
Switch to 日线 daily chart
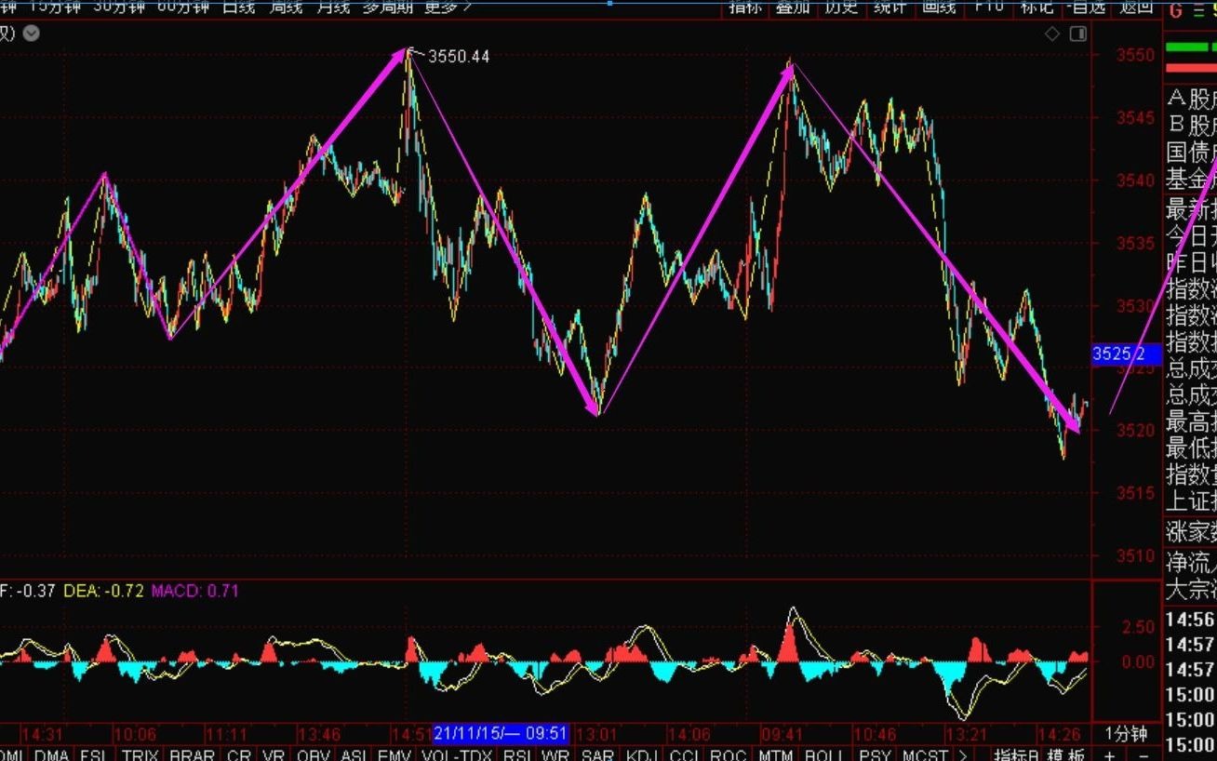coord(241,7)
